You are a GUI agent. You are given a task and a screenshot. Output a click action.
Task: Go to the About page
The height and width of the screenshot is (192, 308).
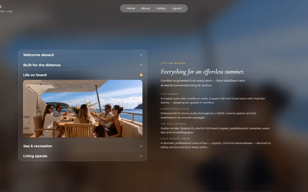click(145, 8)
